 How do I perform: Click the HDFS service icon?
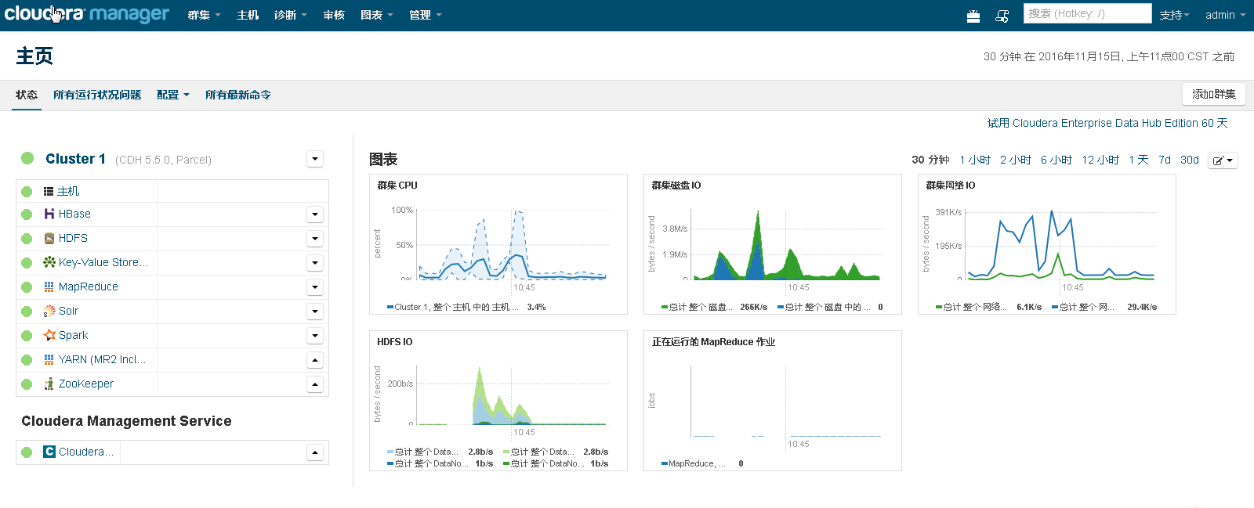[49, 238]
